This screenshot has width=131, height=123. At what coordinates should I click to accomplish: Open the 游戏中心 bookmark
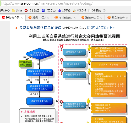5,10
